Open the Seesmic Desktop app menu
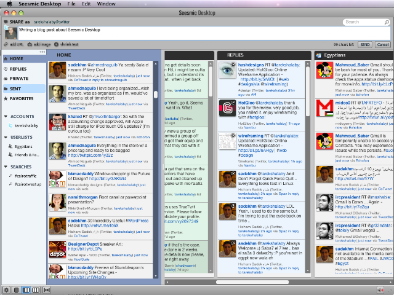394x295 pixels. pyautogui.click(x=39, y=4)
